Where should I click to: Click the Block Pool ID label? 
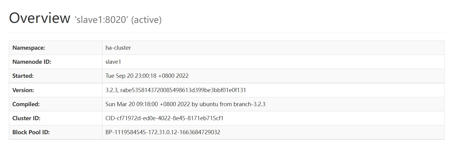coord(31,132)
